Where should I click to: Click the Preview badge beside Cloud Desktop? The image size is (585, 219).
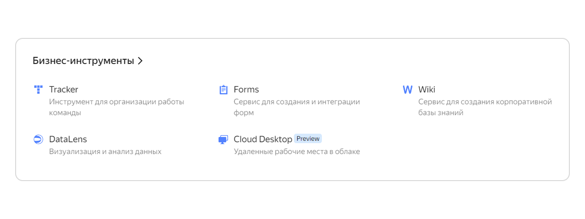pyautogui.click(x=308, y=138)
